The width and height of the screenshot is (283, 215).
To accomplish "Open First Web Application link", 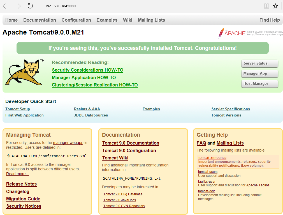I will pos(24,115).
